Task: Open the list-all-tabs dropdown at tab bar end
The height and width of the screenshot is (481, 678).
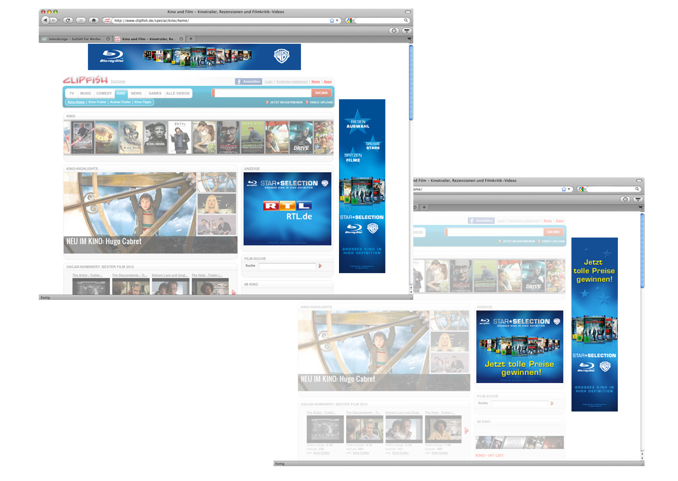Action: pos(409,39)
